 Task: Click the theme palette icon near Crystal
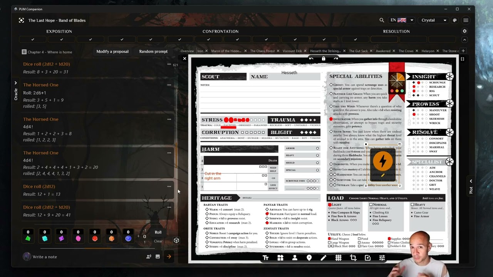coord(455,20)
